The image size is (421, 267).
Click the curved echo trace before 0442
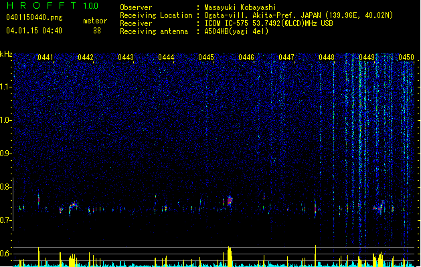73,207
